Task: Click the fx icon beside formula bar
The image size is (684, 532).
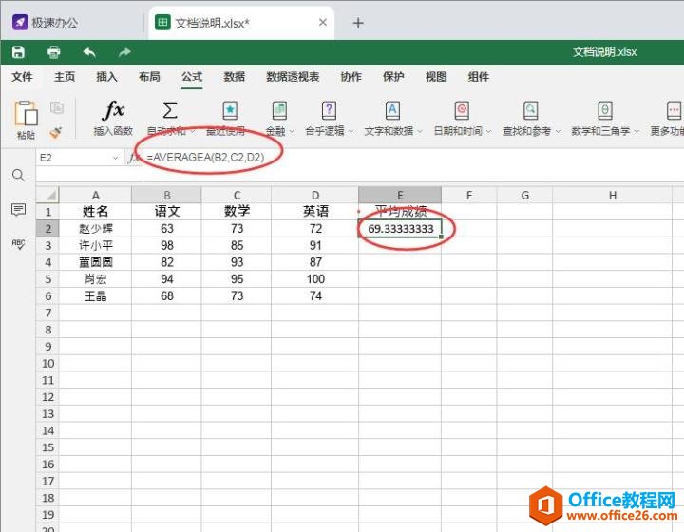Action: tap(134, 158)
